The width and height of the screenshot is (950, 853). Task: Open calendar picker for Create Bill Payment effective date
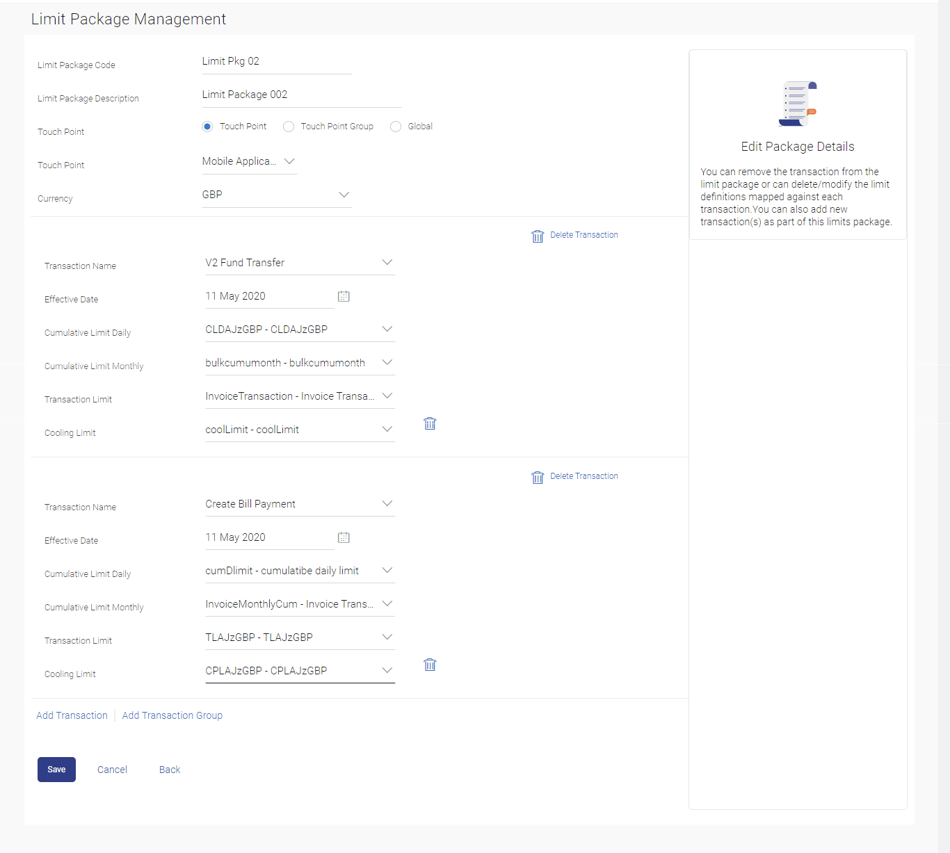coord(344,537)
